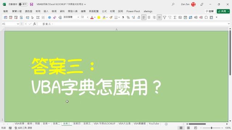This screenshot has width=232, height=130.
Task: Apply the yellow highlight swatch
Action: click(99, 17)
